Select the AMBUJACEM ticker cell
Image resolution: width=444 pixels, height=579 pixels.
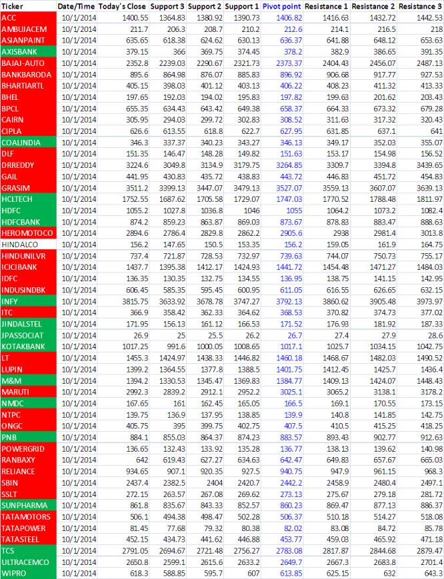[x=29, y=29]
